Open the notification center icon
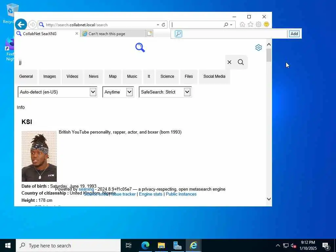The image size is (336, 252). click(326, 246)
